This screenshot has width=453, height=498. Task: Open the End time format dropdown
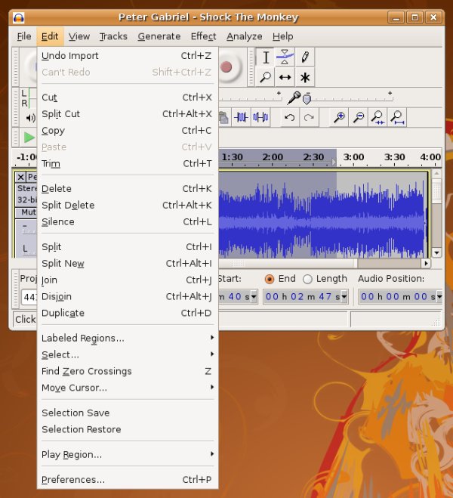tap(344, 297)
